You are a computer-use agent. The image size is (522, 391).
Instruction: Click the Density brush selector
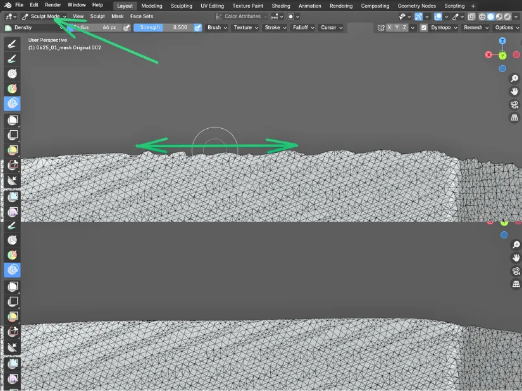pyautogui.click(x=34, y=28)
